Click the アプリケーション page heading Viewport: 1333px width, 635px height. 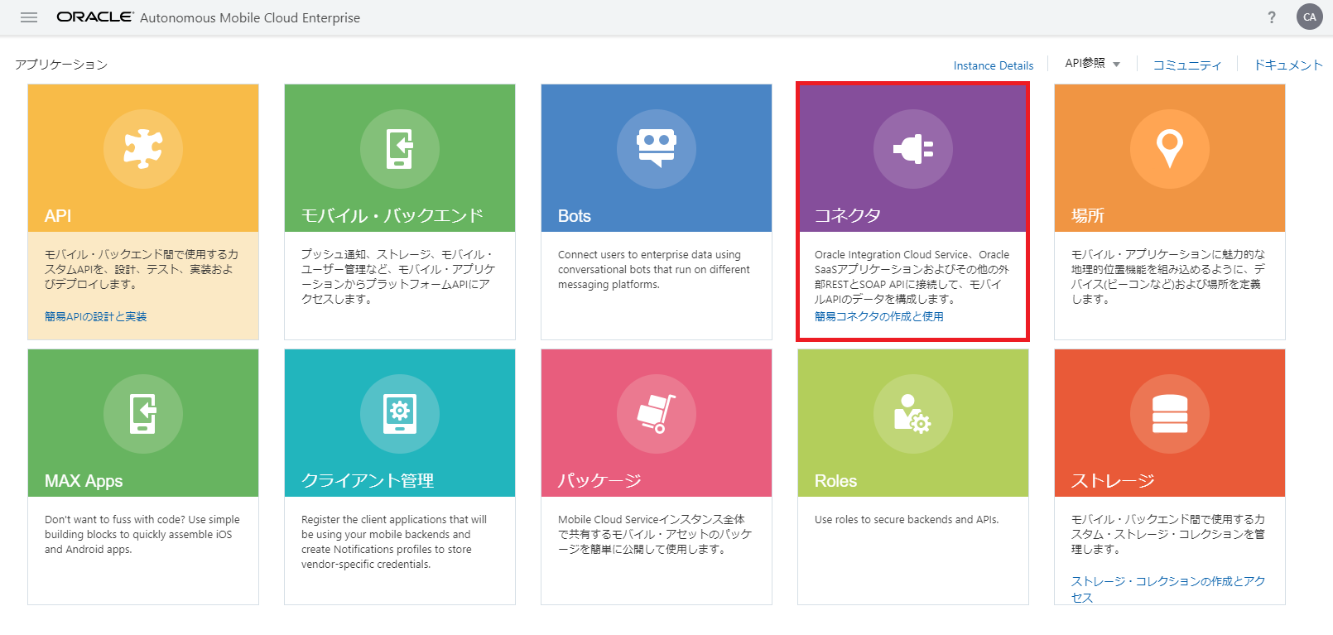click(x=61, y=65)
